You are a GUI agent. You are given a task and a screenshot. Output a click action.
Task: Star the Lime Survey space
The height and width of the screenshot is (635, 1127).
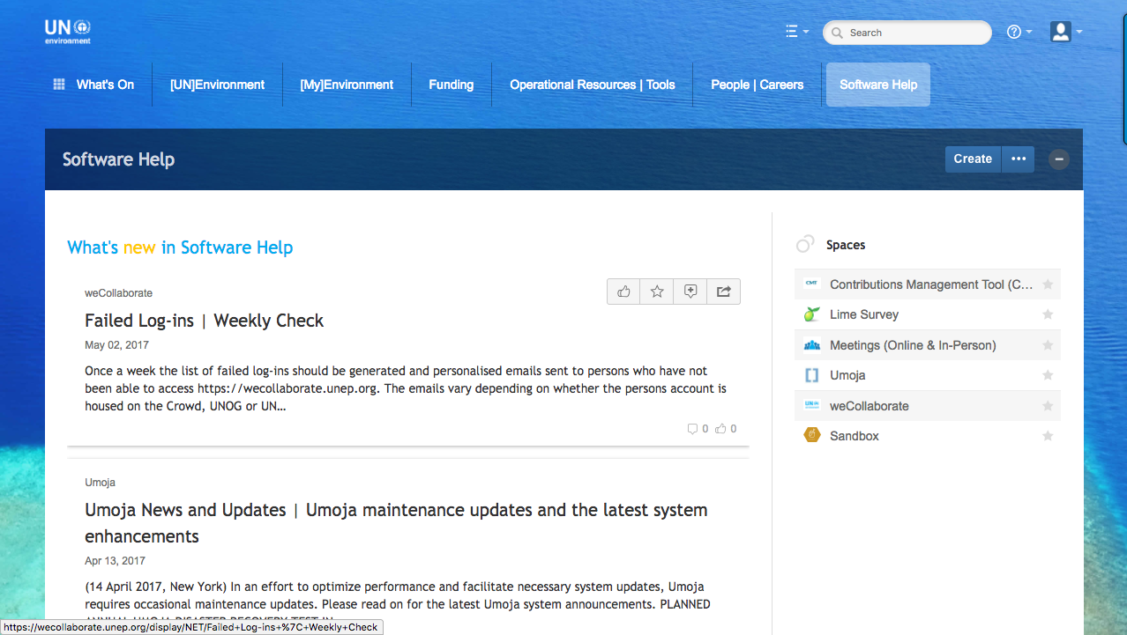click(1048, 314)
